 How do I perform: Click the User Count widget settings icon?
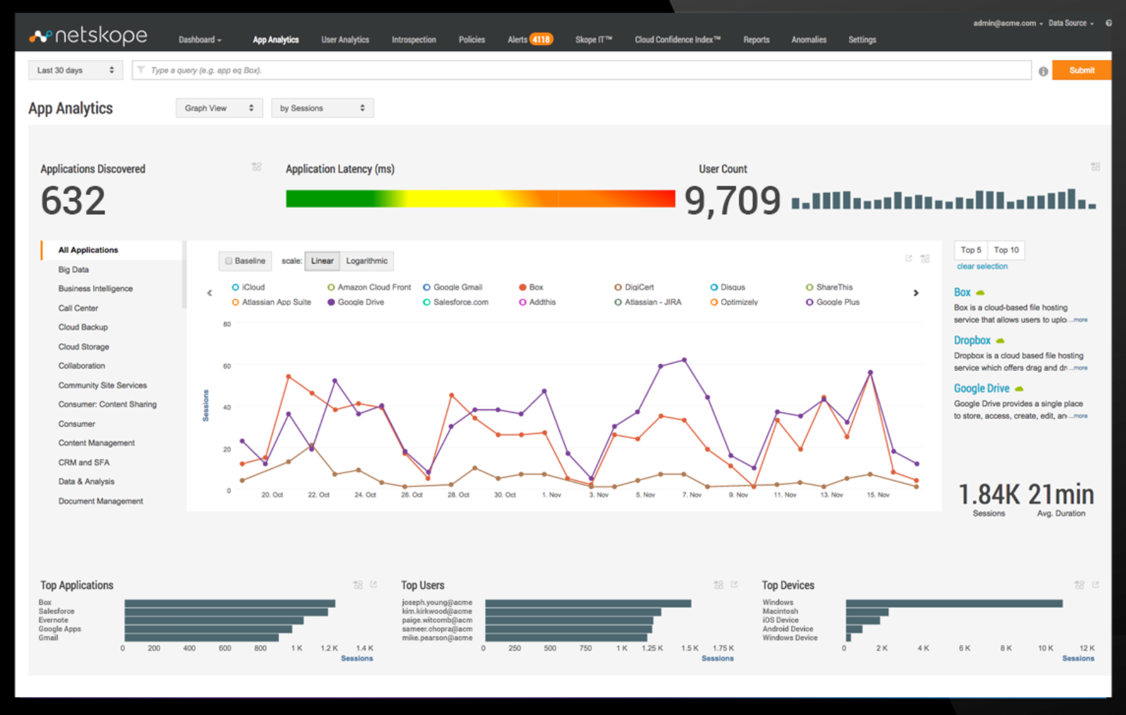tap(1095, 167)
